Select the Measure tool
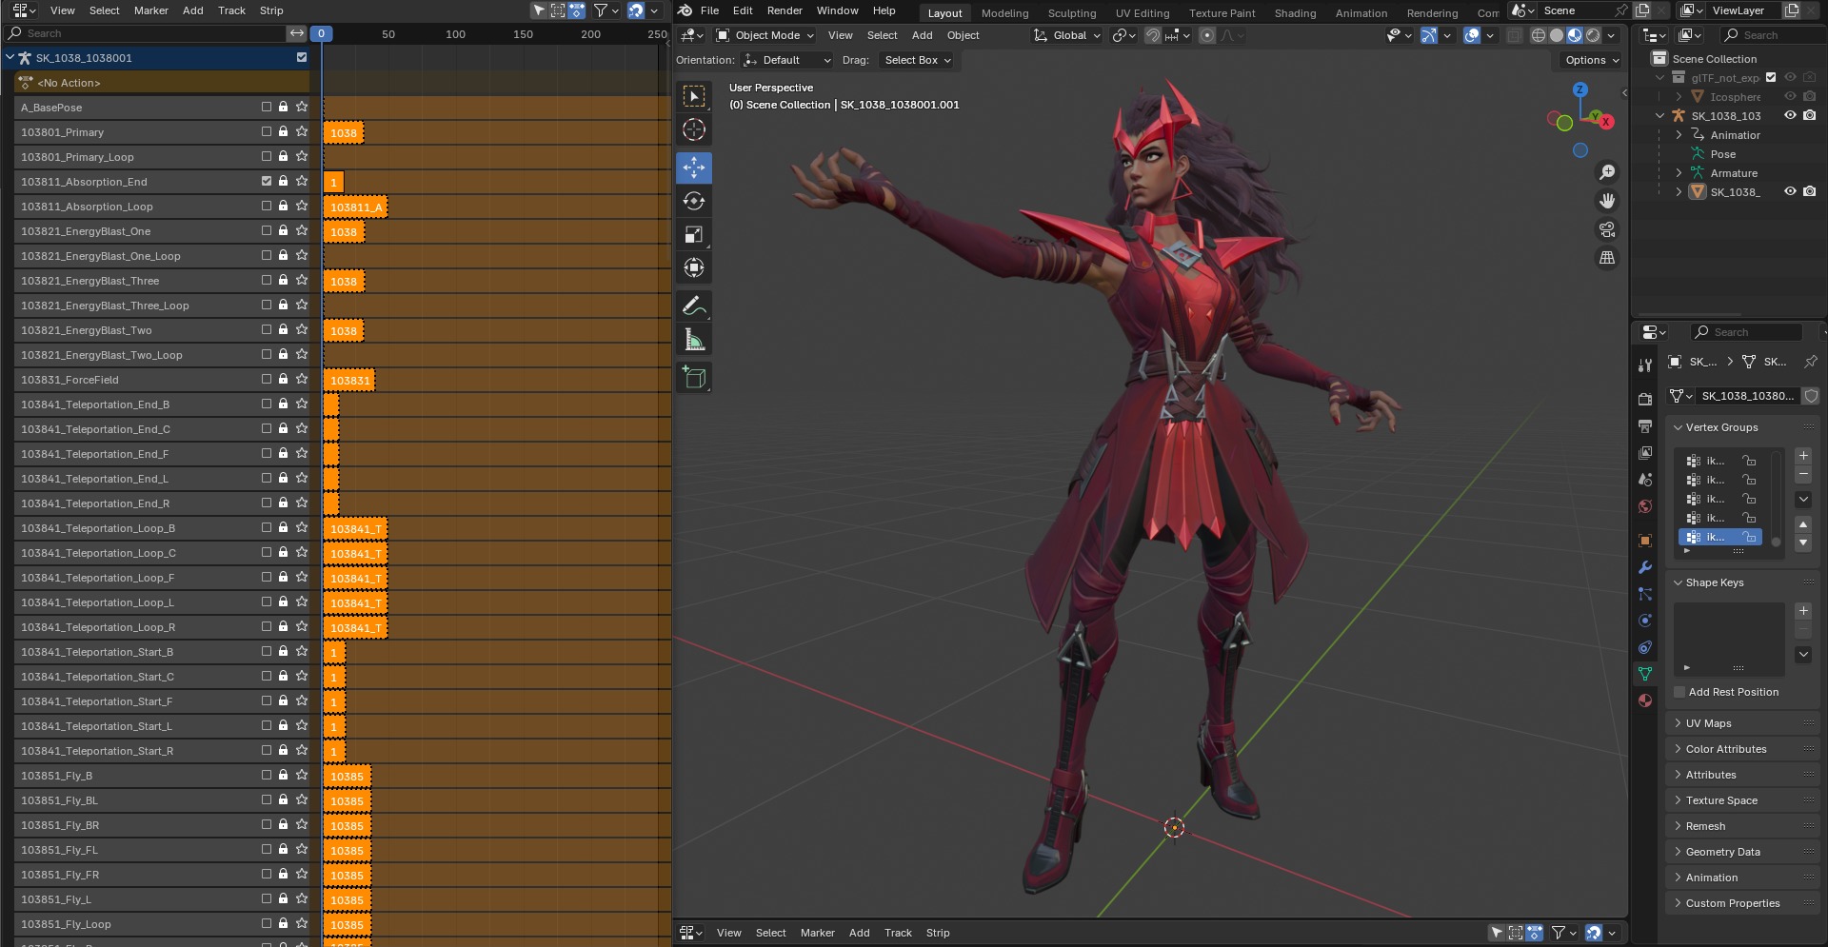The width and height of the screenshot is (1828, 947). click(x=694, y=339)
